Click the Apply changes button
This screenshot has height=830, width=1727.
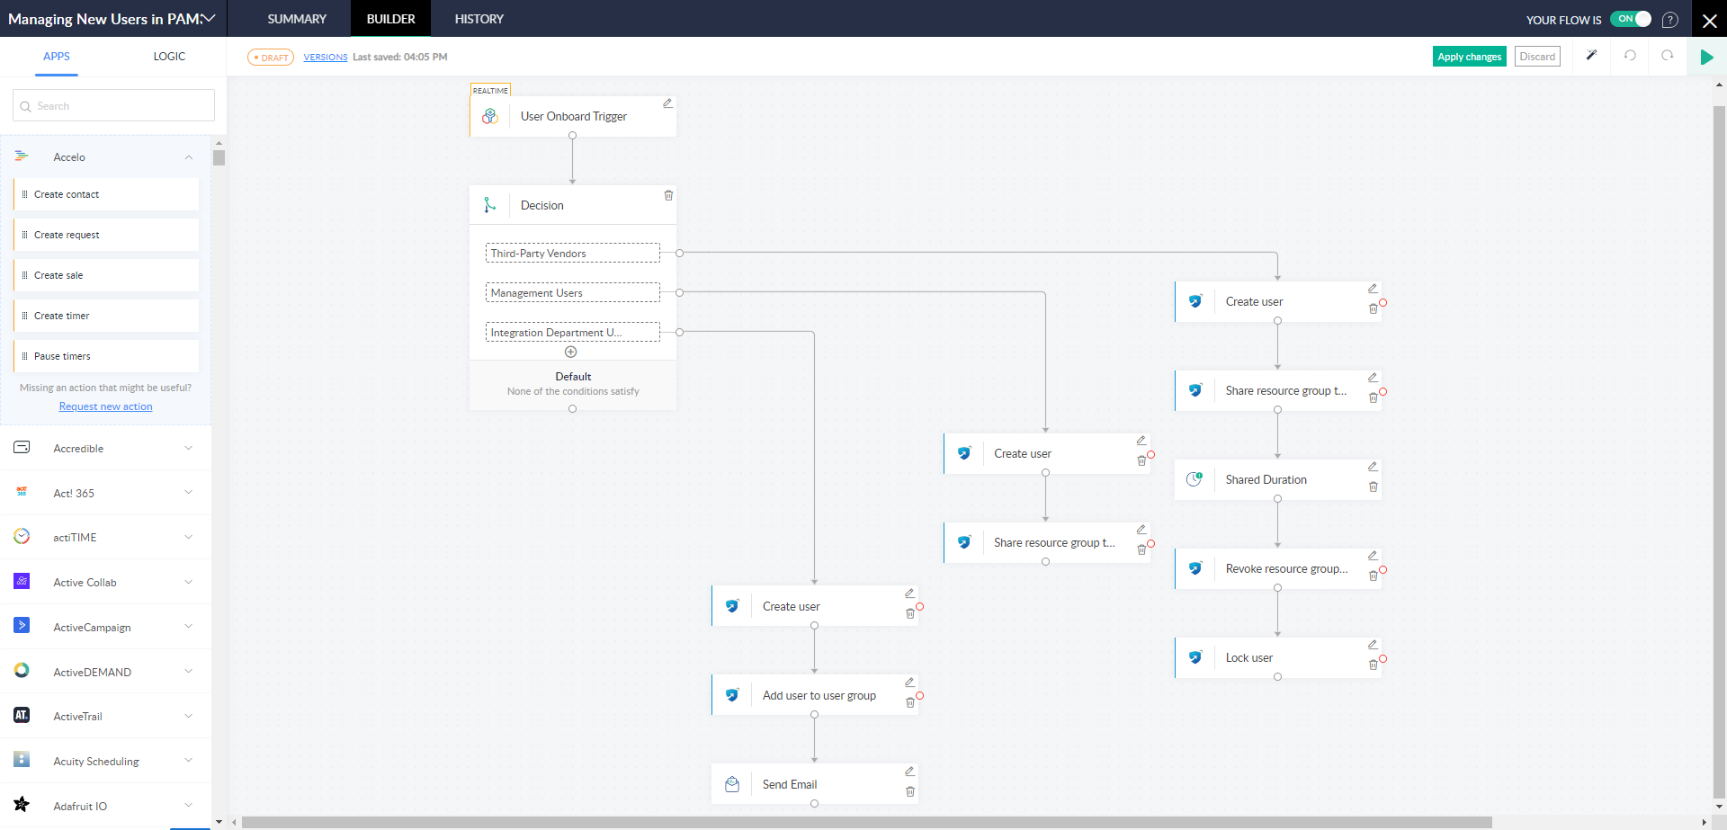[x=1469, y=56]
